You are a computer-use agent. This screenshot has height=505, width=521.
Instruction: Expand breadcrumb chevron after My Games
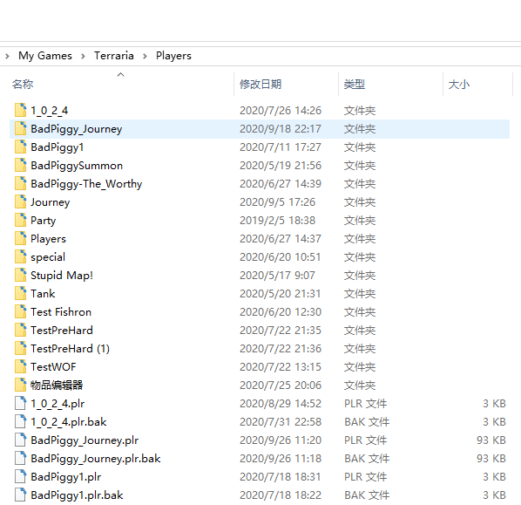point(83,56)
